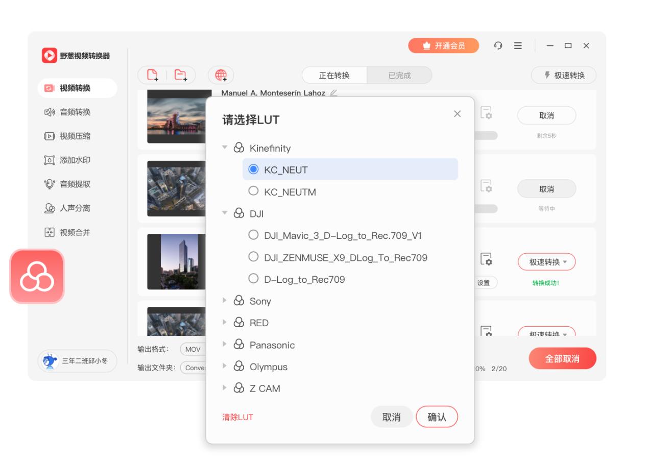Select the DJI_Mavic_3_D-Log_to_Rec.709_V1 LUT

[254, 234]
